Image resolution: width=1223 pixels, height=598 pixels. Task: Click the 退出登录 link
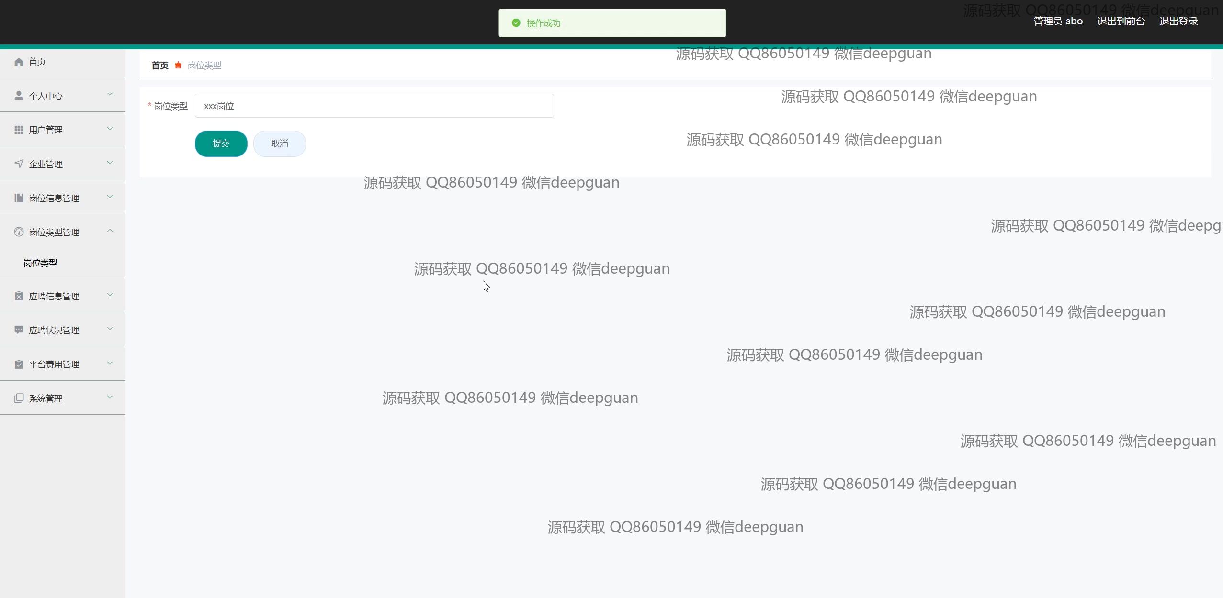(x=1178, y=21)
